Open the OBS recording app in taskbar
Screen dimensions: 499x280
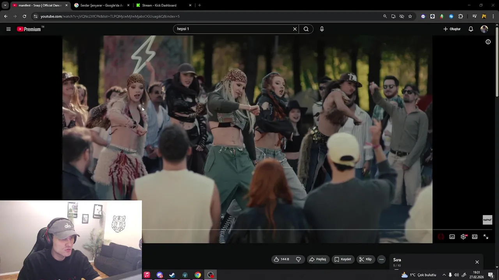[x=211, y=275]
